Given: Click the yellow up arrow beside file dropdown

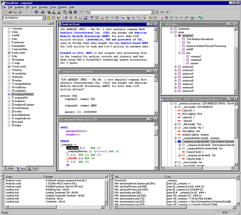Looking at the screenshot, I should point(48,18).
